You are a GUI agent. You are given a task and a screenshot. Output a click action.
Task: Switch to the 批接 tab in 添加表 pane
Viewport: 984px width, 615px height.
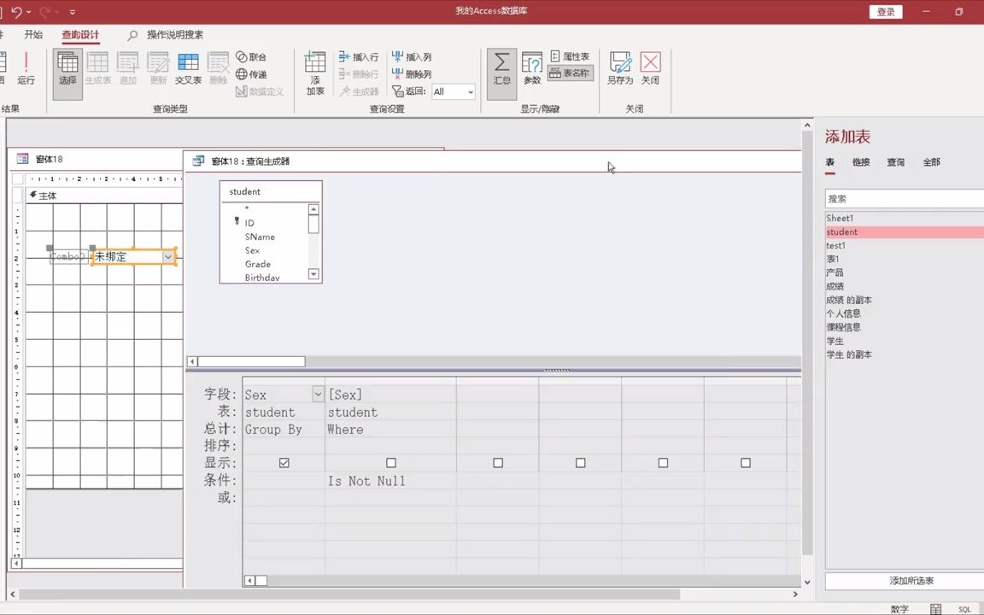[860, 161]
